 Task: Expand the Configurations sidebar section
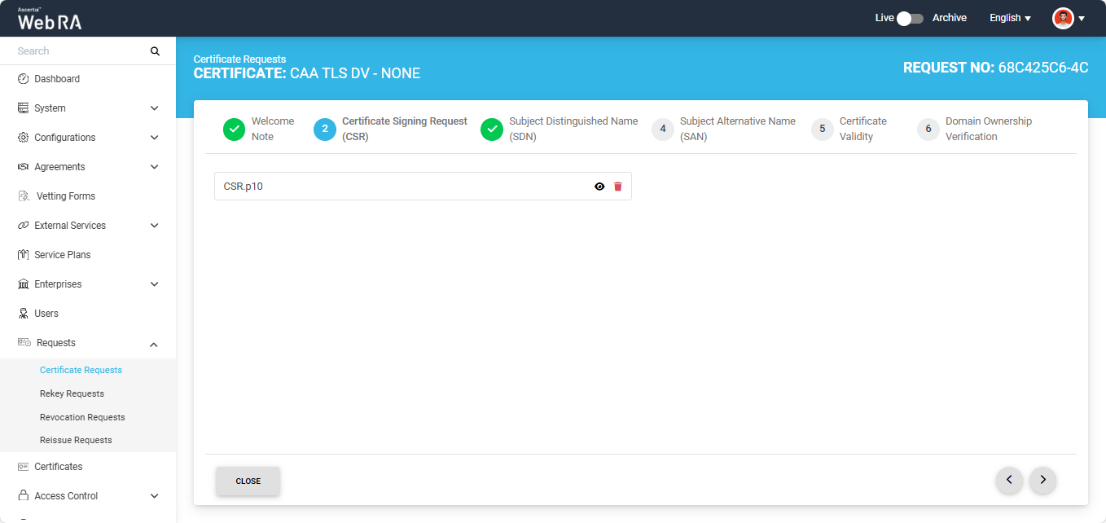tap(154, 138)
